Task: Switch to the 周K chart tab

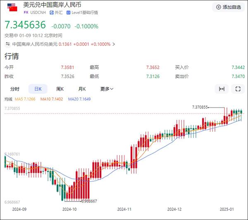Action: coord(60,89)
